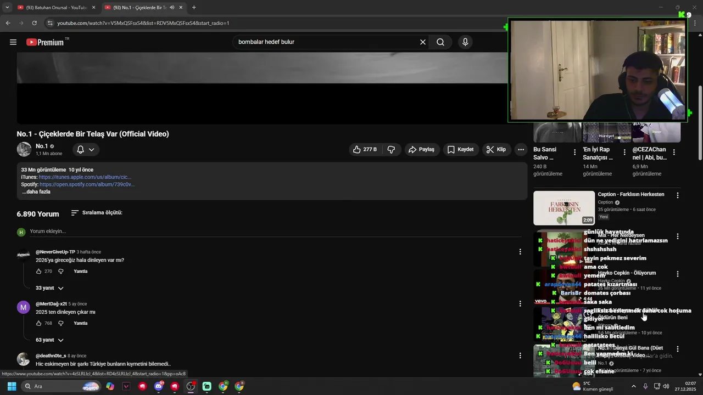Select the address bar URL
This screenshot has height=395, width=703.
point(143,23)
